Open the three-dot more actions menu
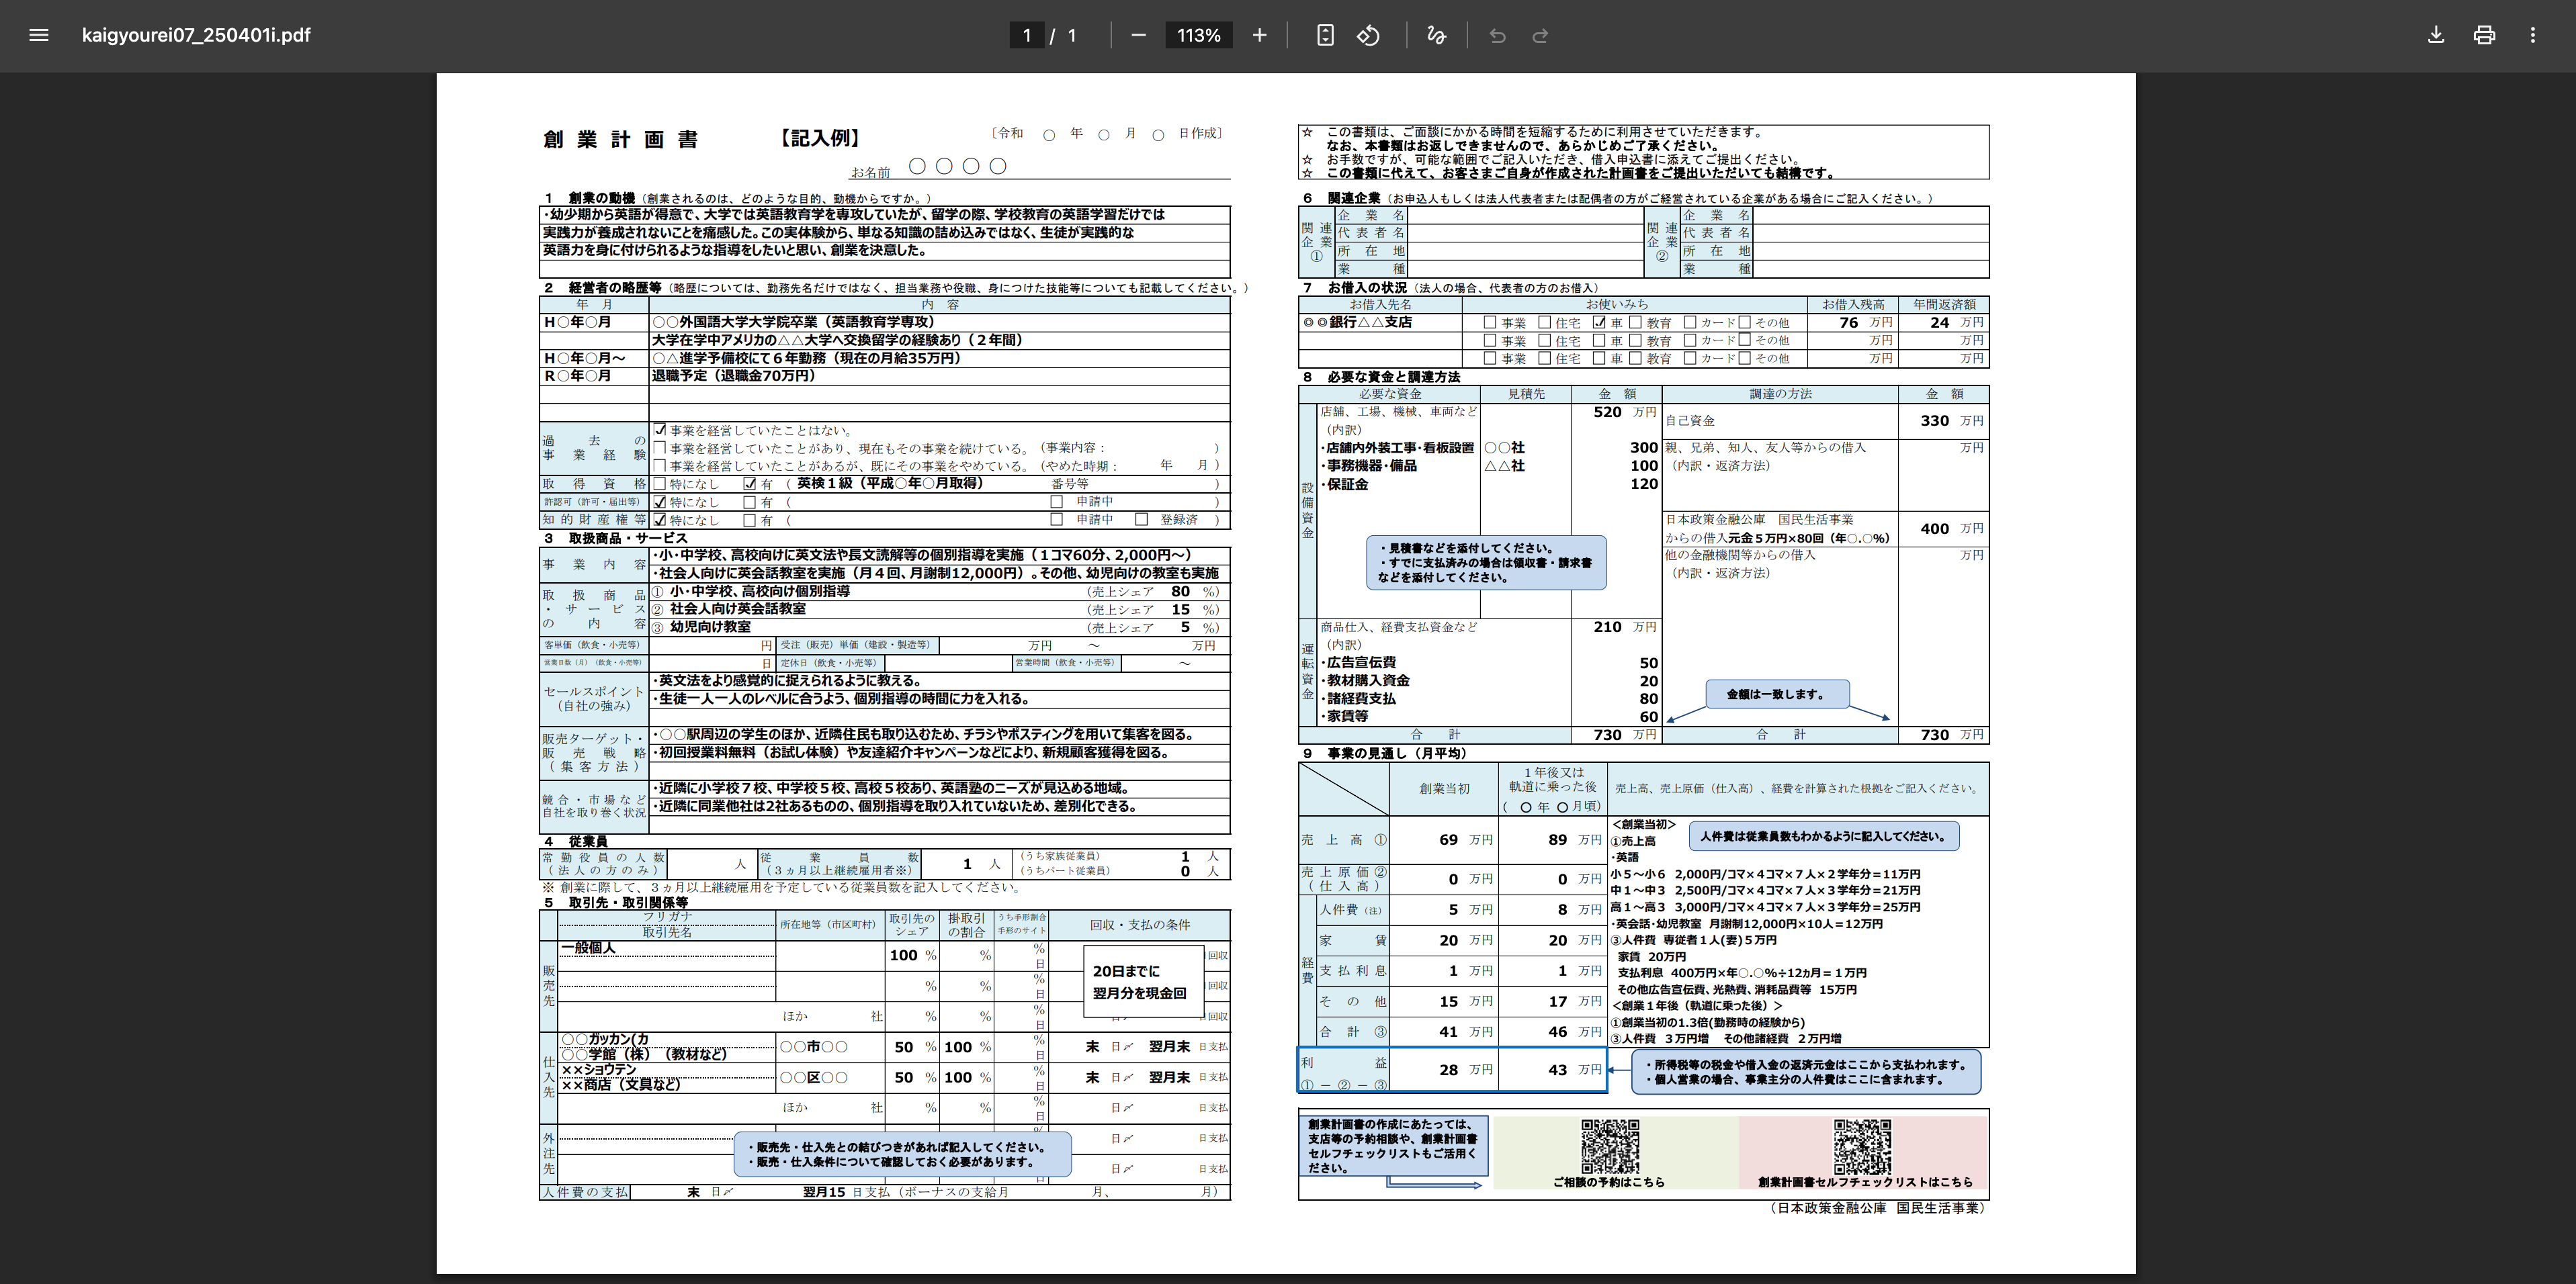 (2532, 35)
